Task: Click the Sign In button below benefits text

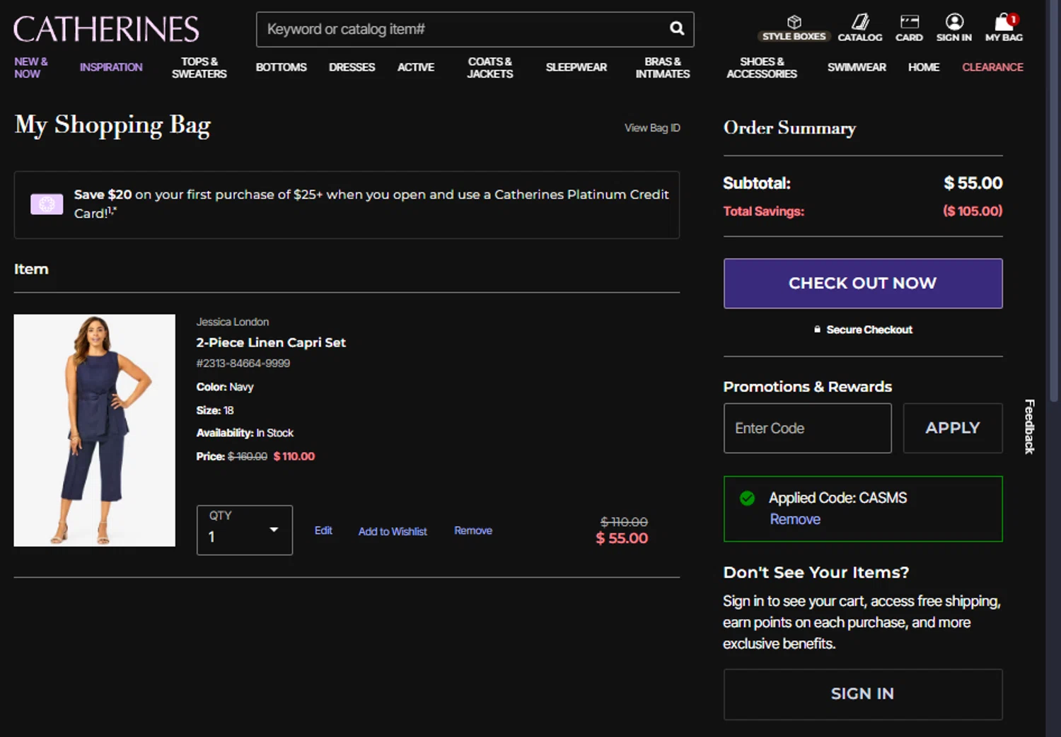Action: 863,694
